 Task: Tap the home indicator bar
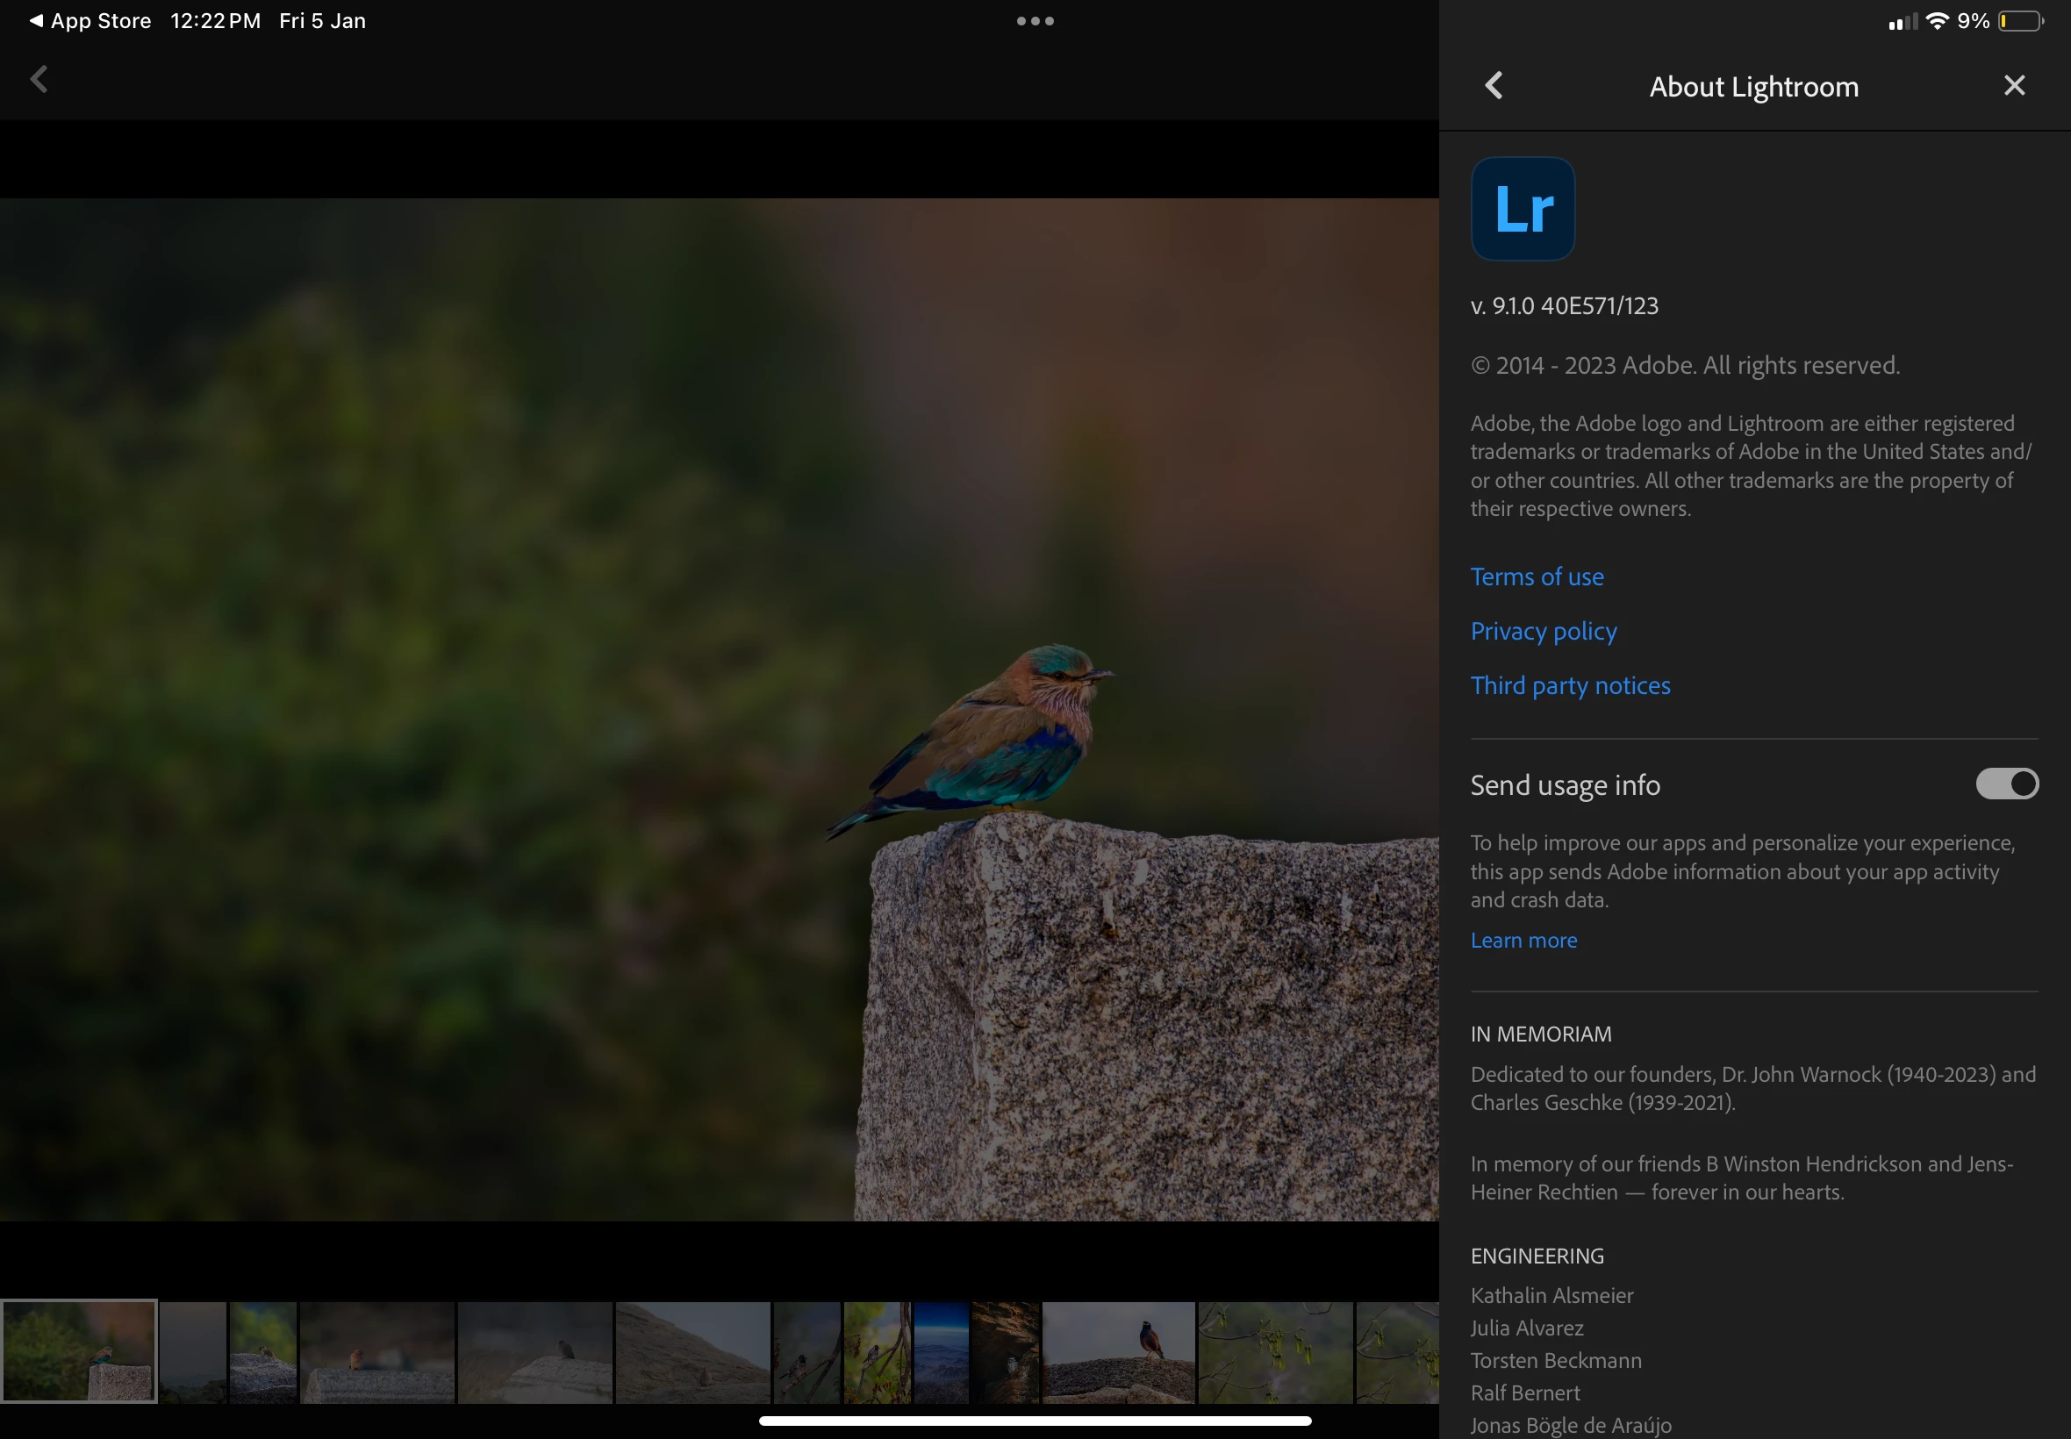(1034, 1421)
